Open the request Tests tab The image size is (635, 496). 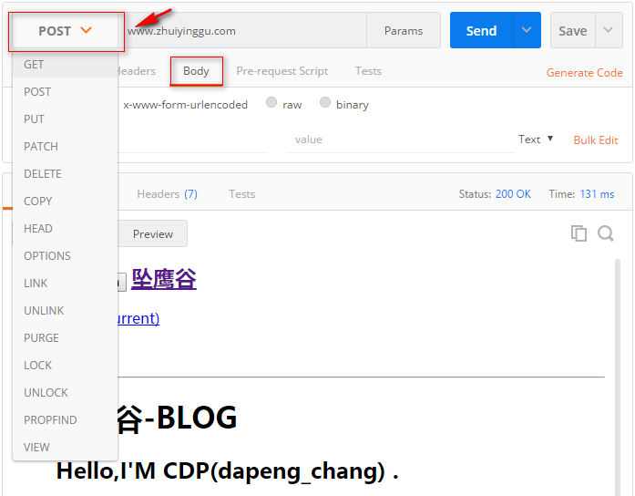[369, 71]
